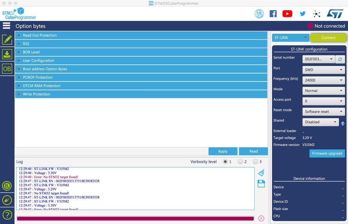Viewport: 348px width, 224px height.
Task: Click the External loader label
Action: click(x=285, y=131)
